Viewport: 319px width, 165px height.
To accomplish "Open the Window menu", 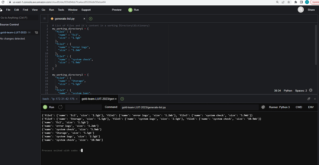I will point(73,10).
